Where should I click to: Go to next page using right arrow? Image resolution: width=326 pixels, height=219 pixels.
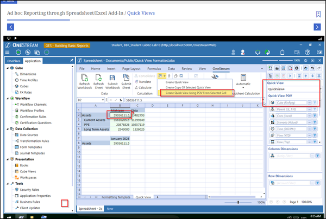click(x=317, y=27)
